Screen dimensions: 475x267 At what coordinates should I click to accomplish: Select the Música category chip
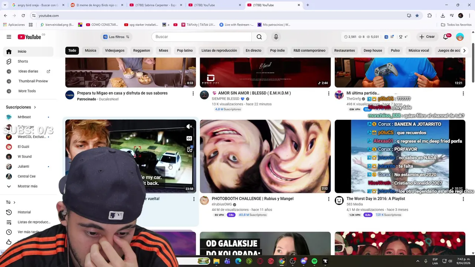(91, 50)
